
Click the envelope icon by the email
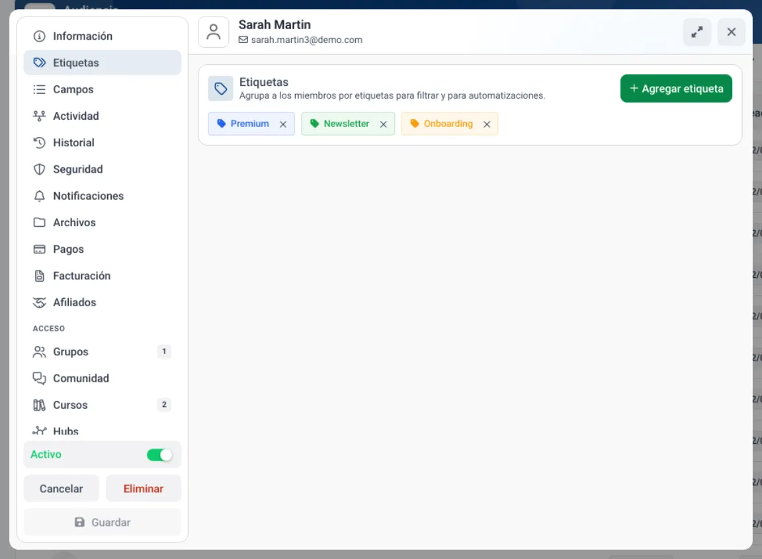[x=243, y=40]
